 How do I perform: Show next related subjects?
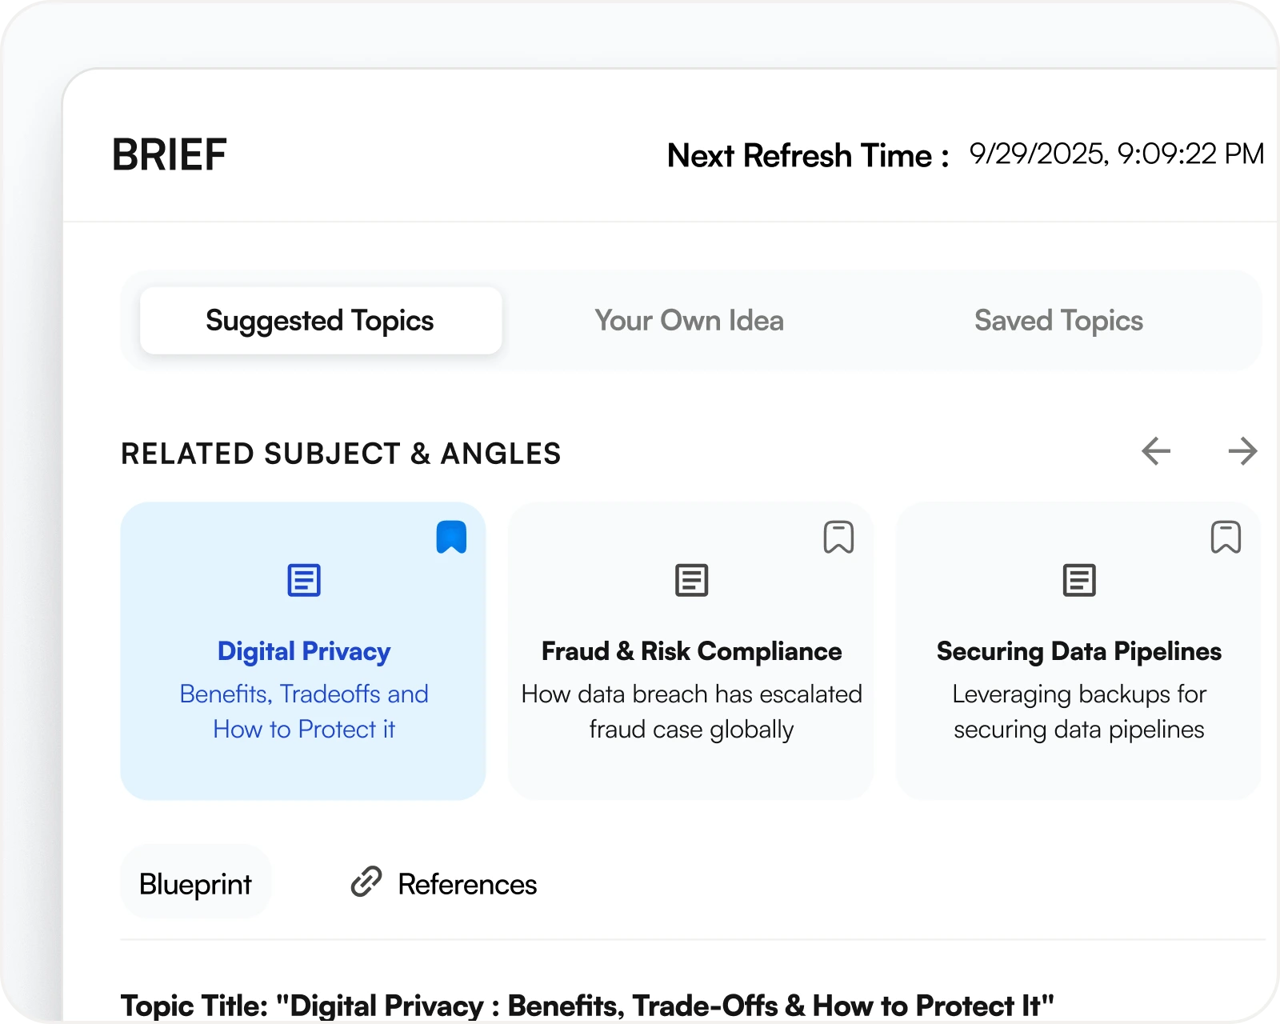[1242, 451]
